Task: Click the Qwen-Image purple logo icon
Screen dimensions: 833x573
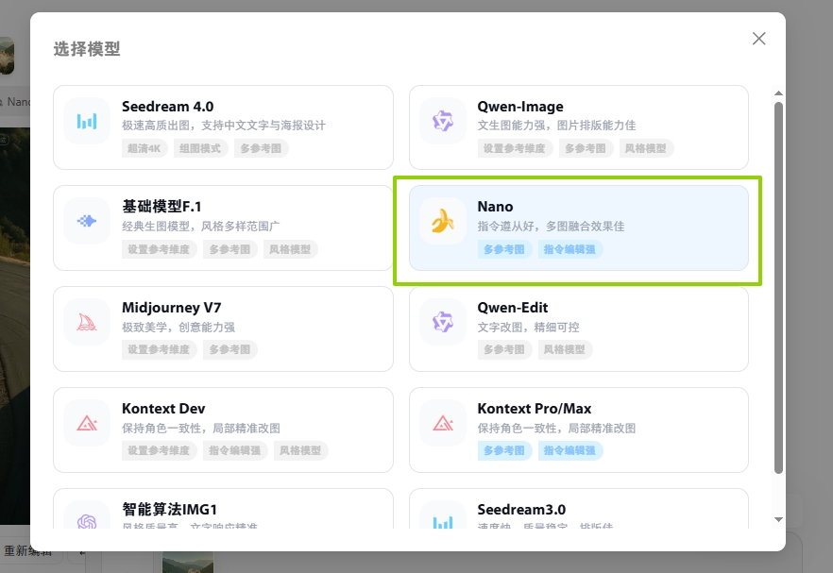Action: pyautogui.click(x=442, y=121)
